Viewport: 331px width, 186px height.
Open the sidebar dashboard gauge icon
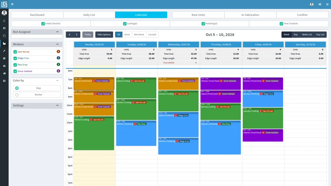coord(4,66)
